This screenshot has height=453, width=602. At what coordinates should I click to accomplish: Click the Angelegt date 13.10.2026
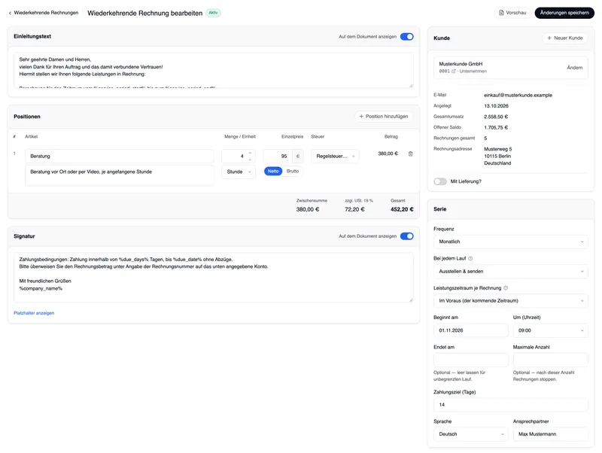(x=496, y=106)
